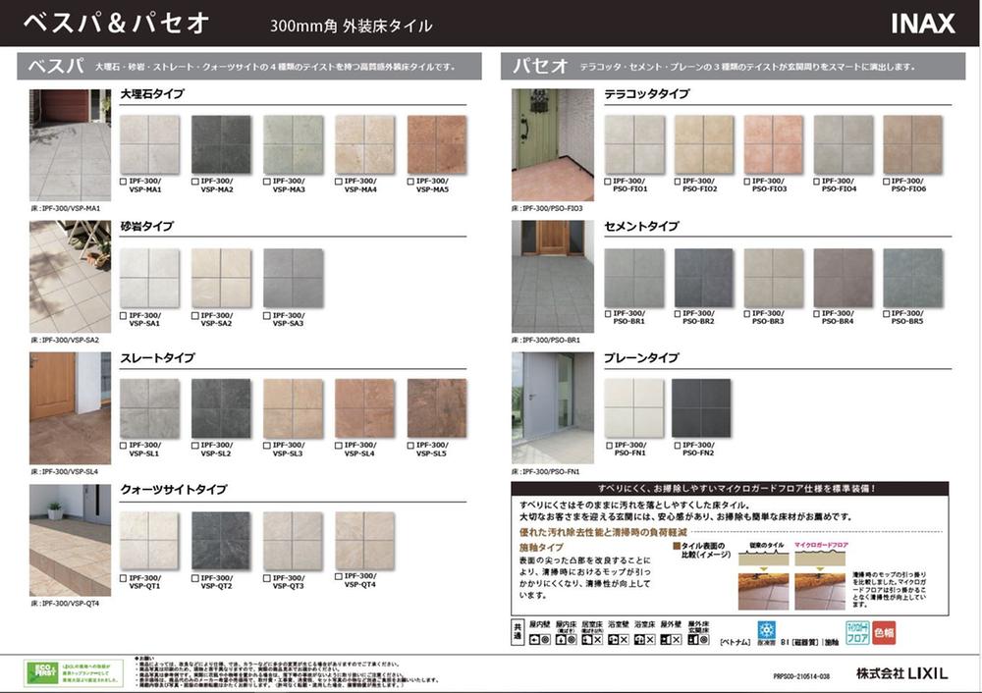Click the 砂岩タイプ heading
982x693 pixels.
[146, 226]
